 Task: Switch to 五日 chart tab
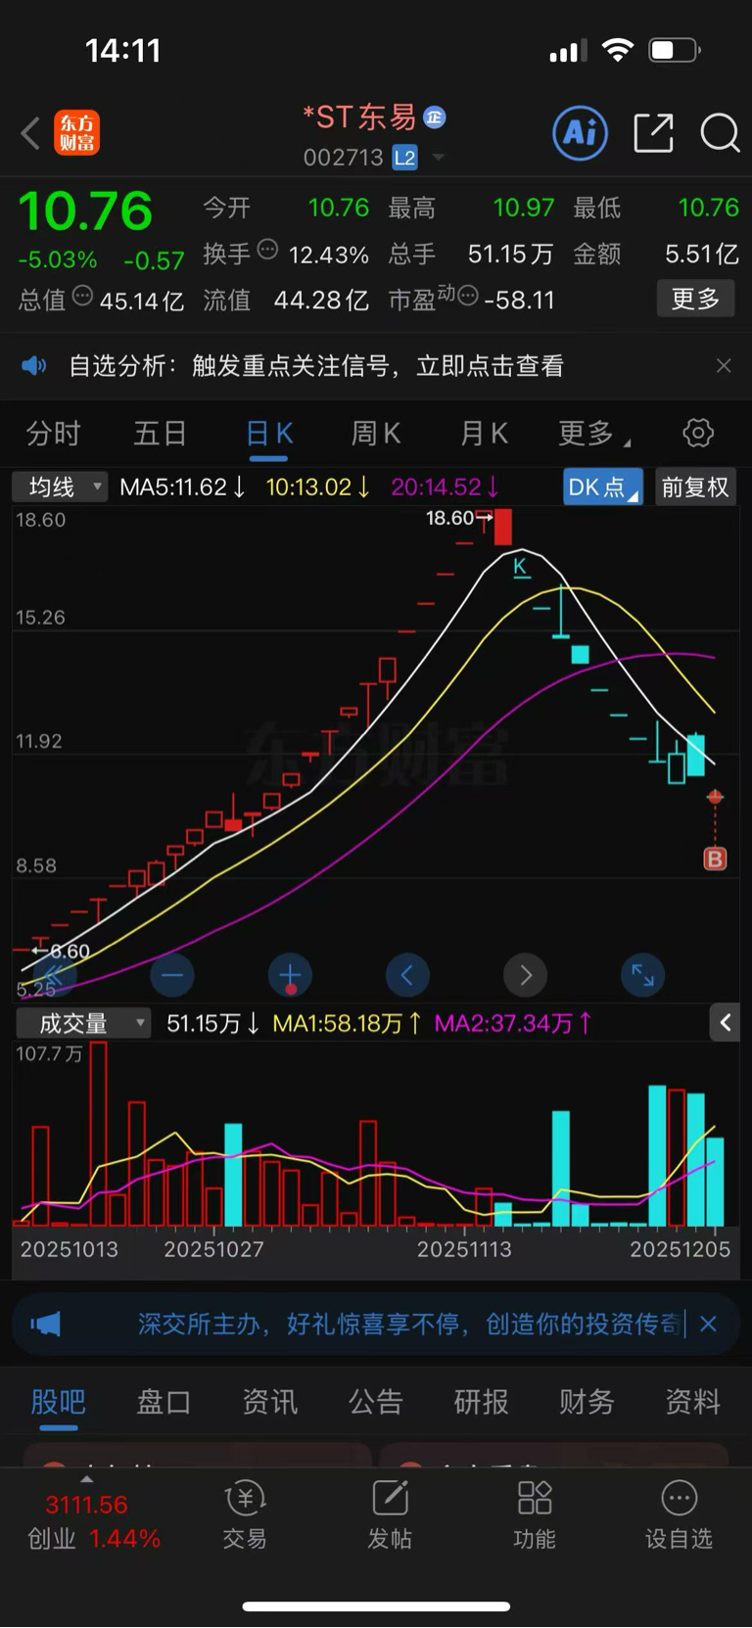pyautogui.click(x=160, y=433)
